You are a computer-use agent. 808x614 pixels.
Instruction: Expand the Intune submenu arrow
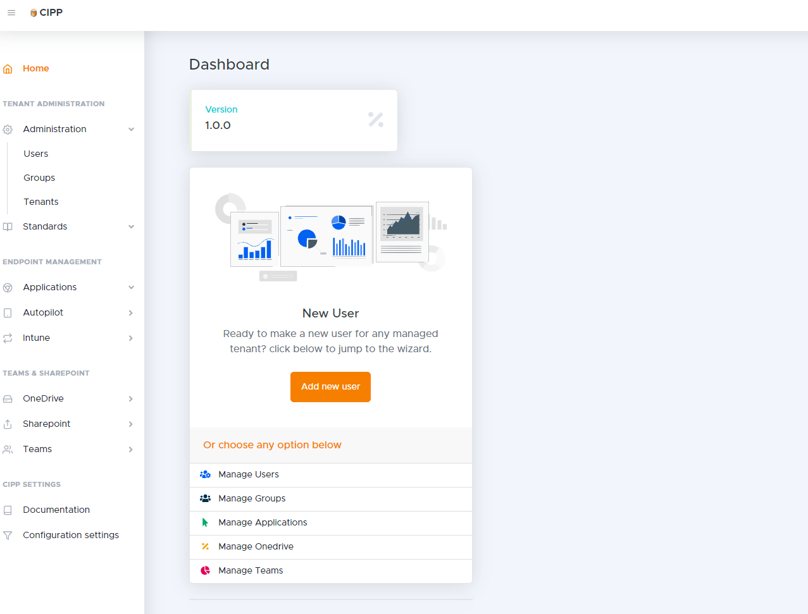131,338
